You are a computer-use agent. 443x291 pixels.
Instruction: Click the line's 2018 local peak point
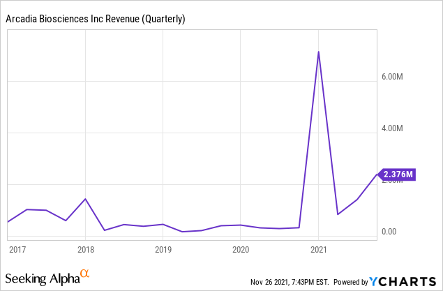[x=85, y=199]
